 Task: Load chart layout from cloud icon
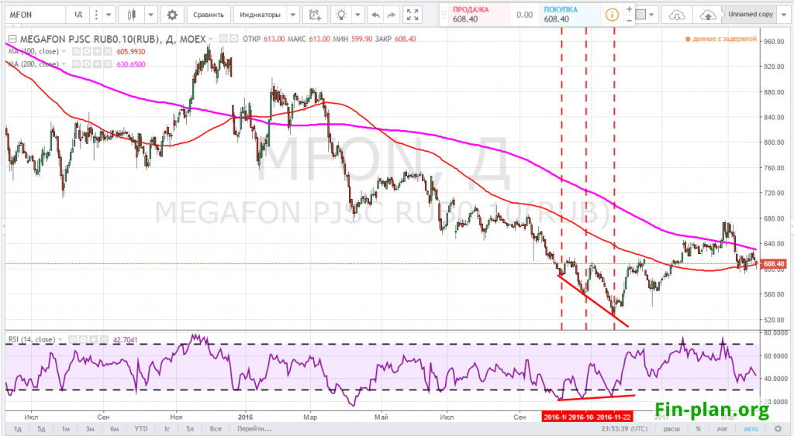(x=677, y=14)
